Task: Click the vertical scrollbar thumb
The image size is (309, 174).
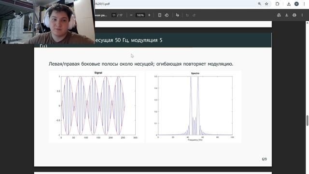Action: coord(307,120)
